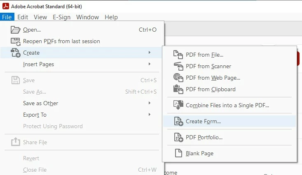Click the PDF from Web Page globe icon

178,78
